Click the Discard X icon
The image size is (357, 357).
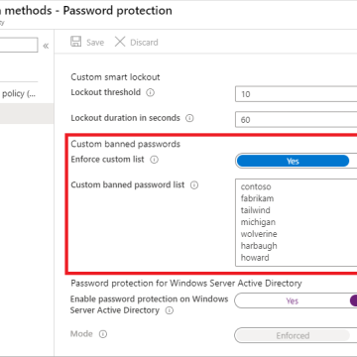tap(120, 42)
